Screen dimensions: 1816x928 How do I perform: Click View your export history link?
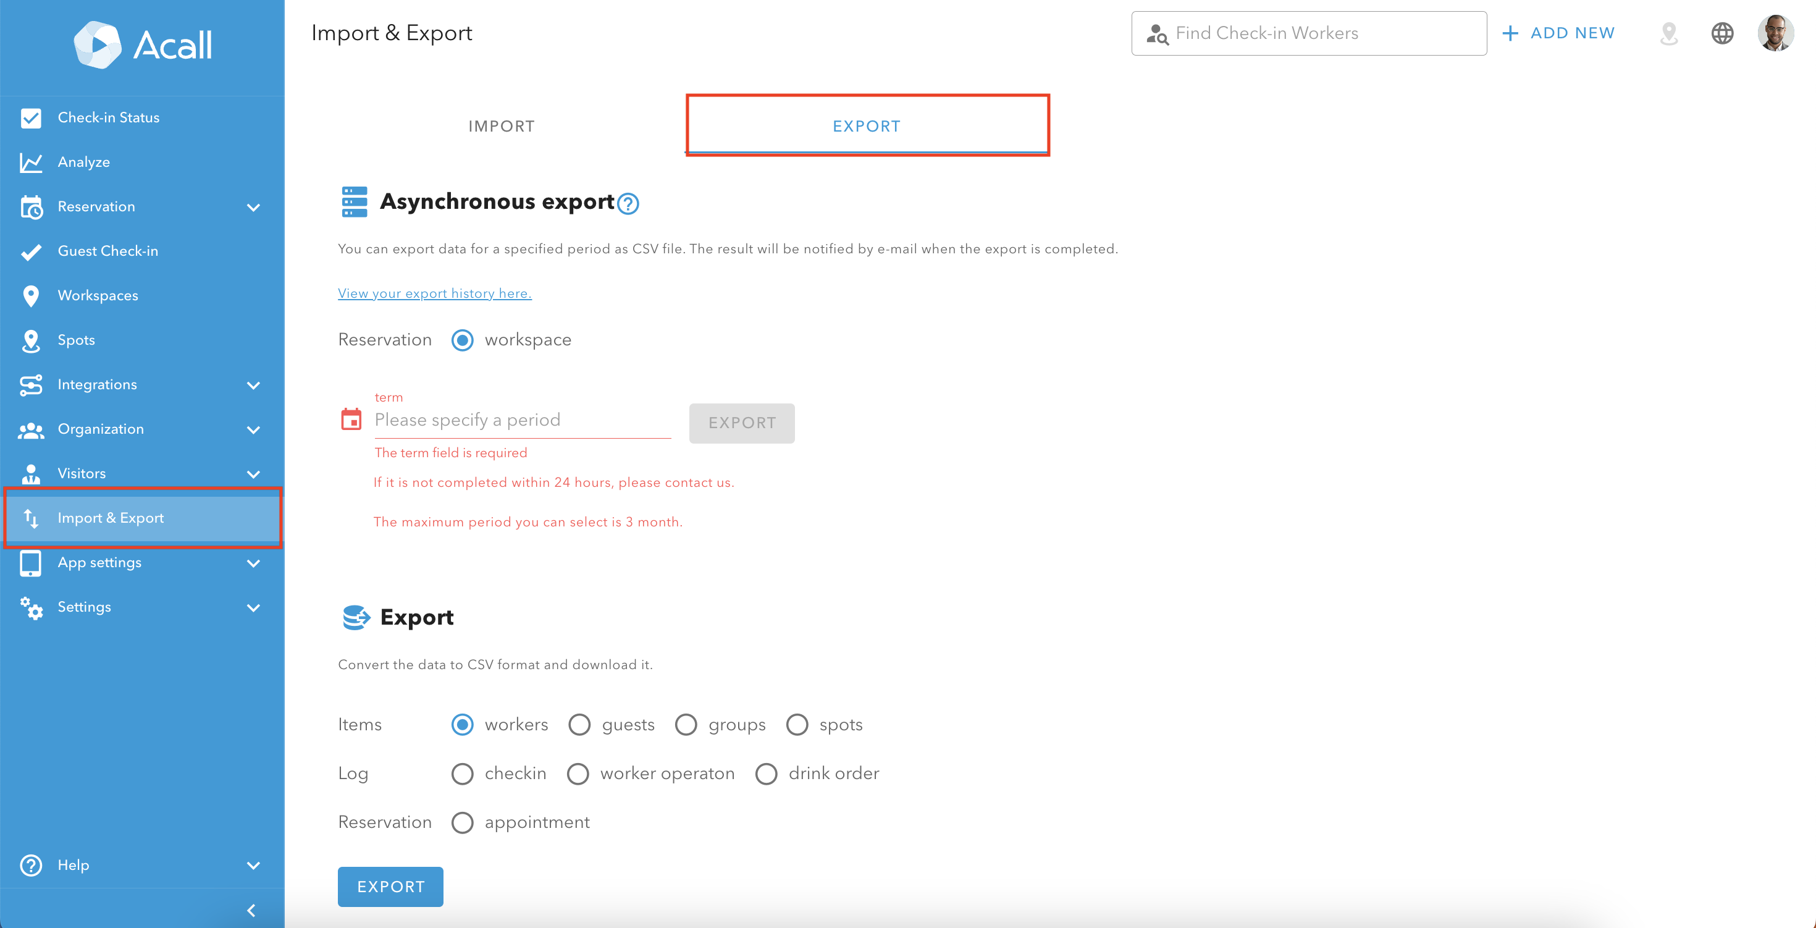[434, 293]
